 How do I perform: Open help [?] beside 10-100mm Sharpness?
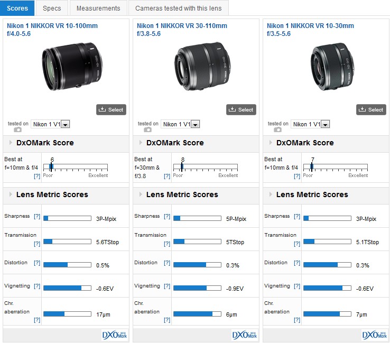[37, 216]
